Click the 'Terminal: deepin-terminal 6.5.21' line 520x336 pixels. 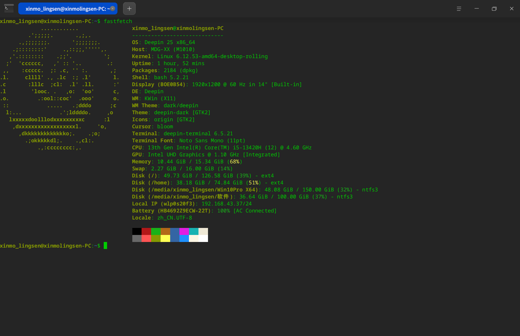182,134
